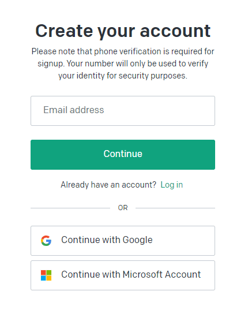The image size is (248, 310).
Task: Click the green Continue button
Action: 123,155
